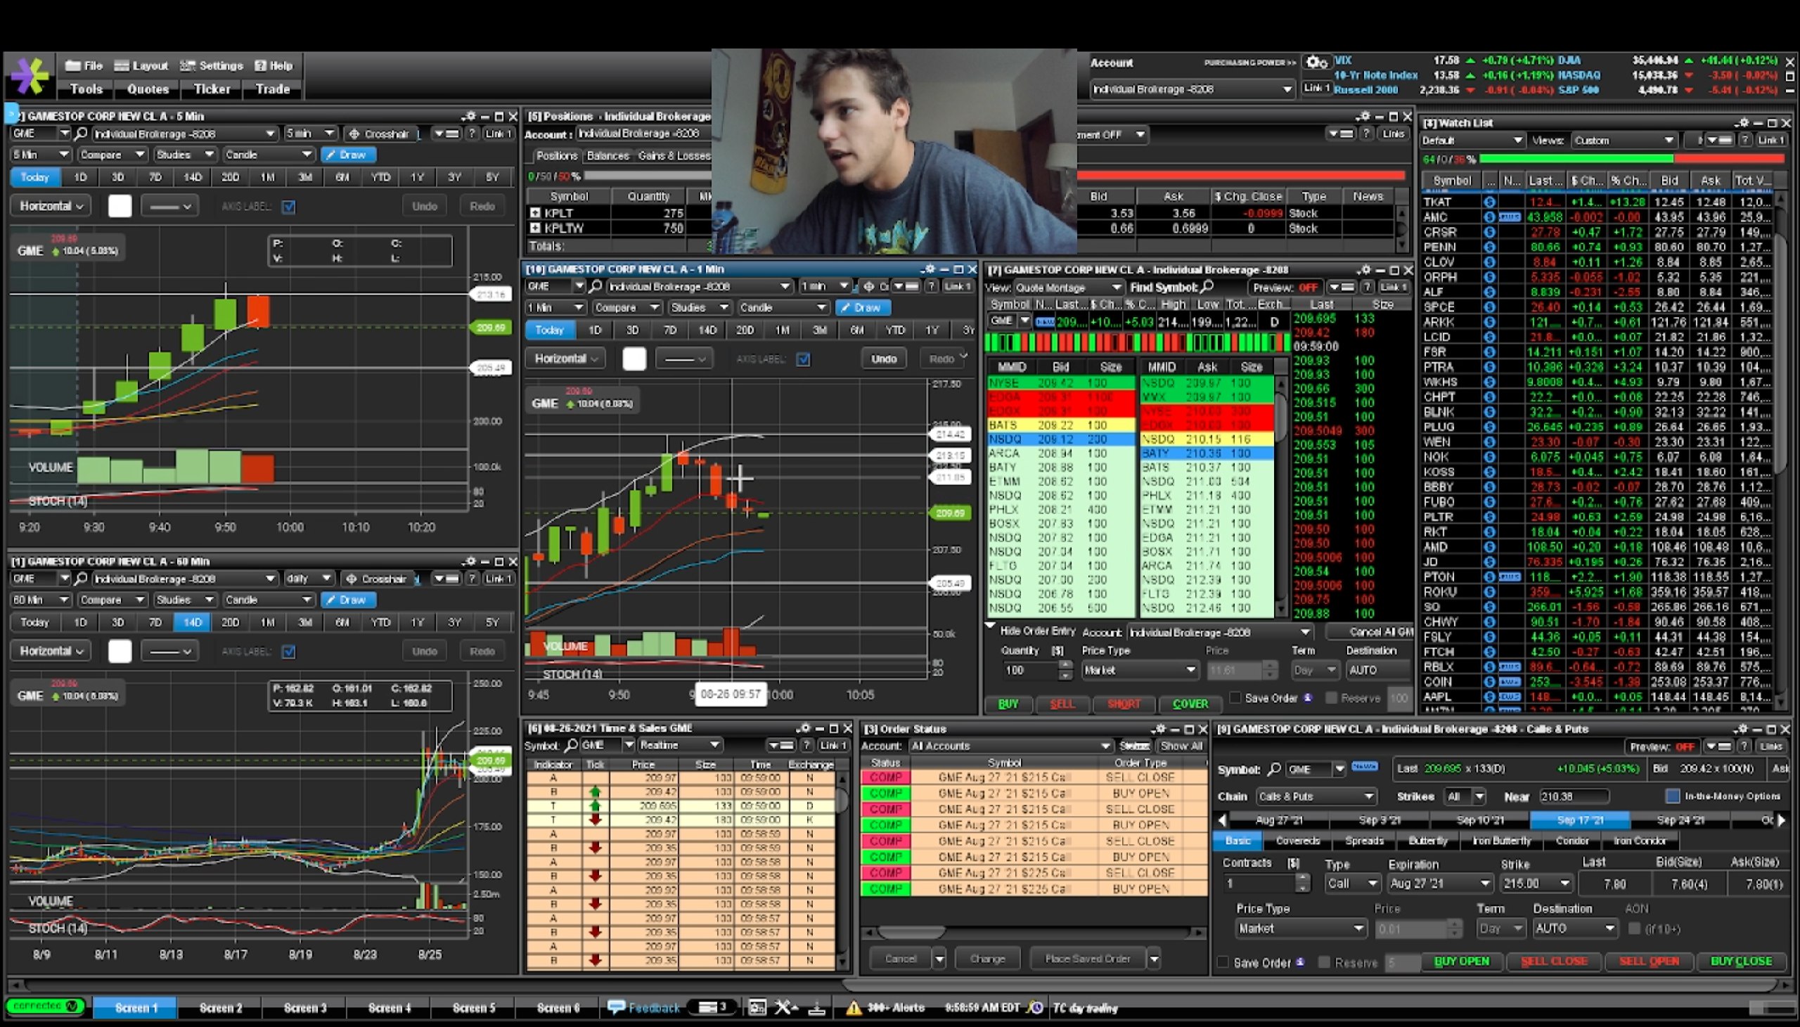Screen dimensions: 1800x1027
Task: Click white color swatch in 1 Min chart
Action: pos(634,359)
